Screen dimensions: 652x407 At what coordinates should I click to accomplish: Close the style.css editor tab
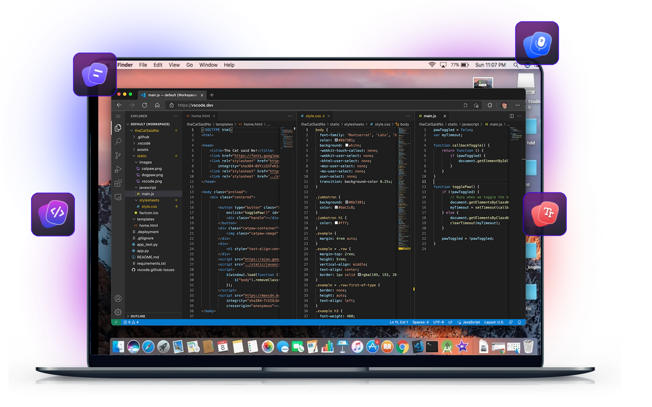coord(329,116)
